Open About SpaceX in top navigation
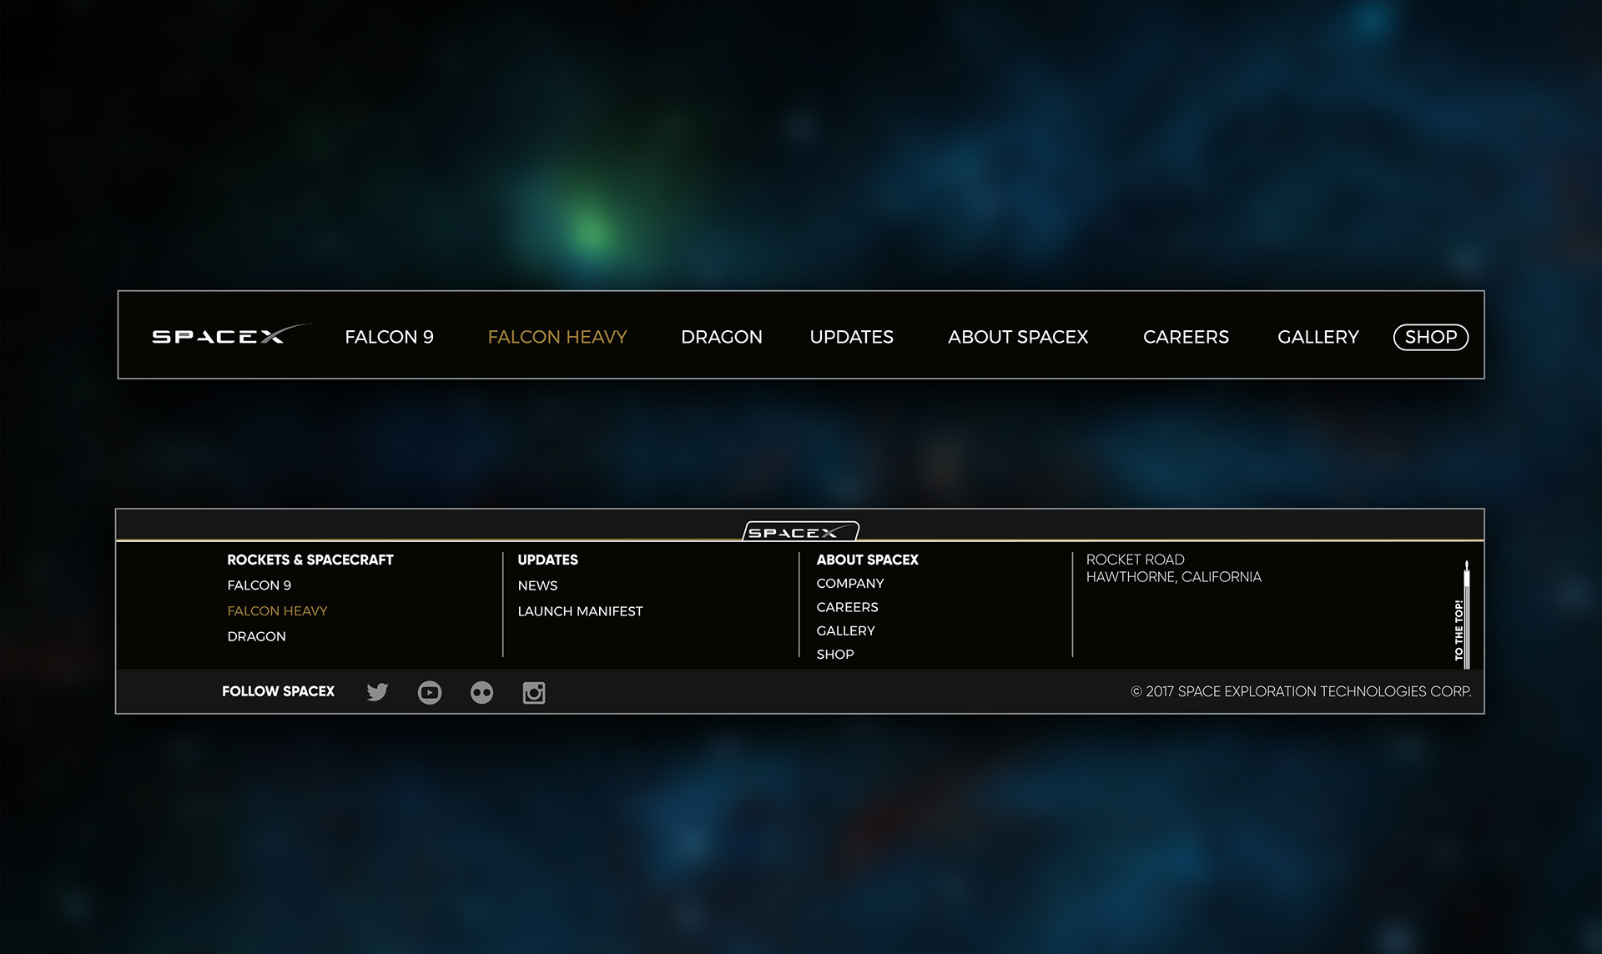 pyautogui.click(x=1018, y=337)
